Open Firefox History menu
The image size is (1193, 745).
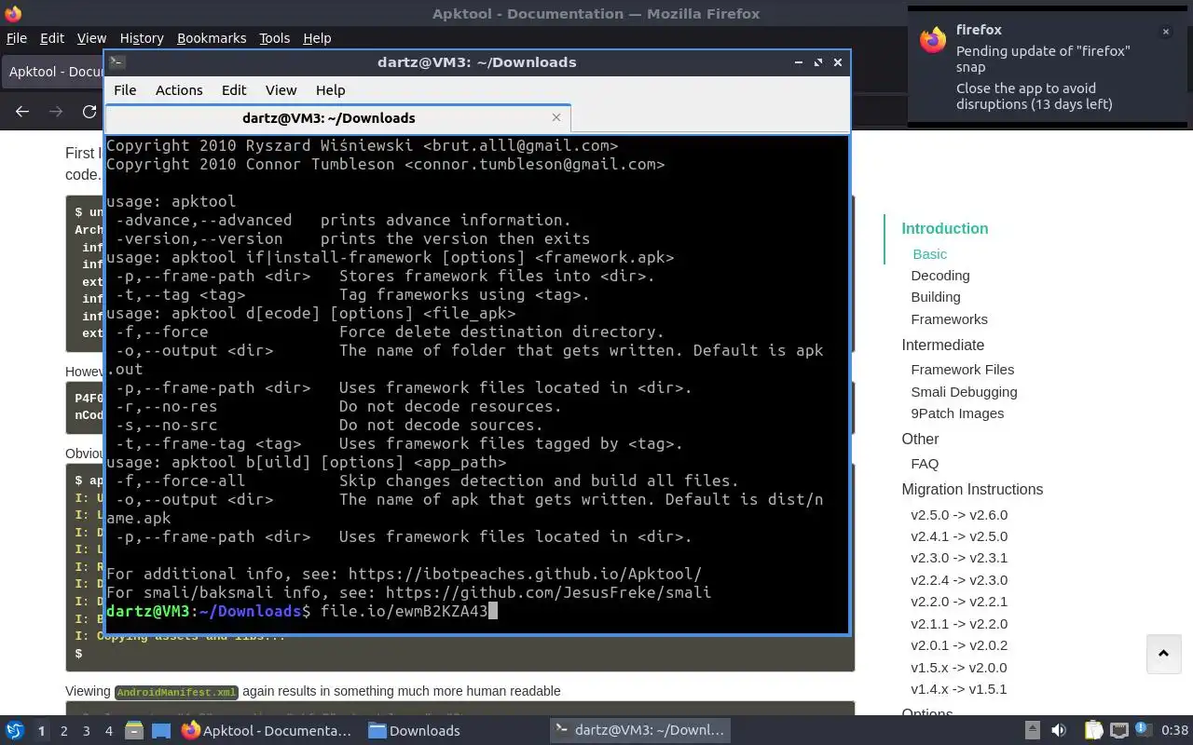pyautogui.click(x=142, y=38)
